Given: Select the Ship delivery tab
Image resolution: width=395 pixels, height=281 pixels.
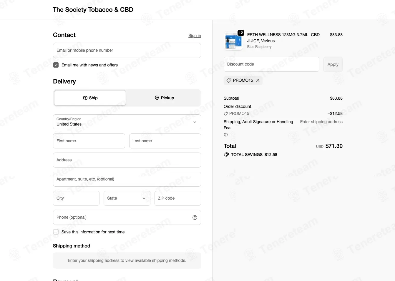Looking at the screenshot, I should point(90,98).
